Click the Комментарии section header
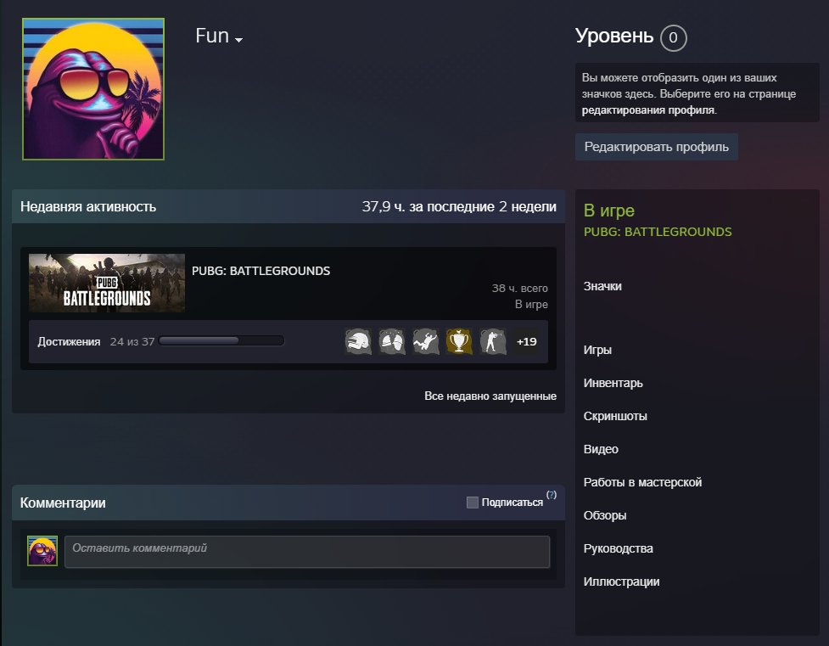 click(63, 503)
